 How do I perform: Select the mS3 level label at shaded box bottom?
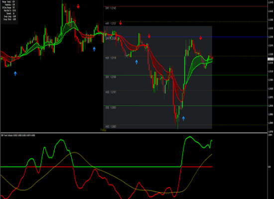tap(111, 126)
